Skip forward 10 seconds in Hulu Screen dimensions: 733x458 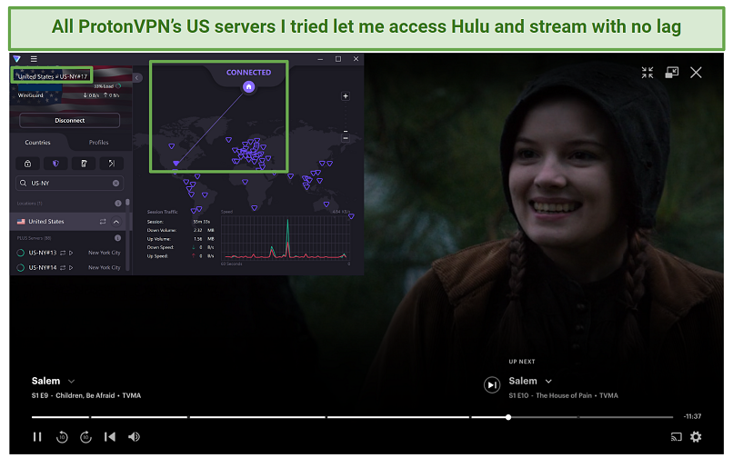[x=86, y=437]
